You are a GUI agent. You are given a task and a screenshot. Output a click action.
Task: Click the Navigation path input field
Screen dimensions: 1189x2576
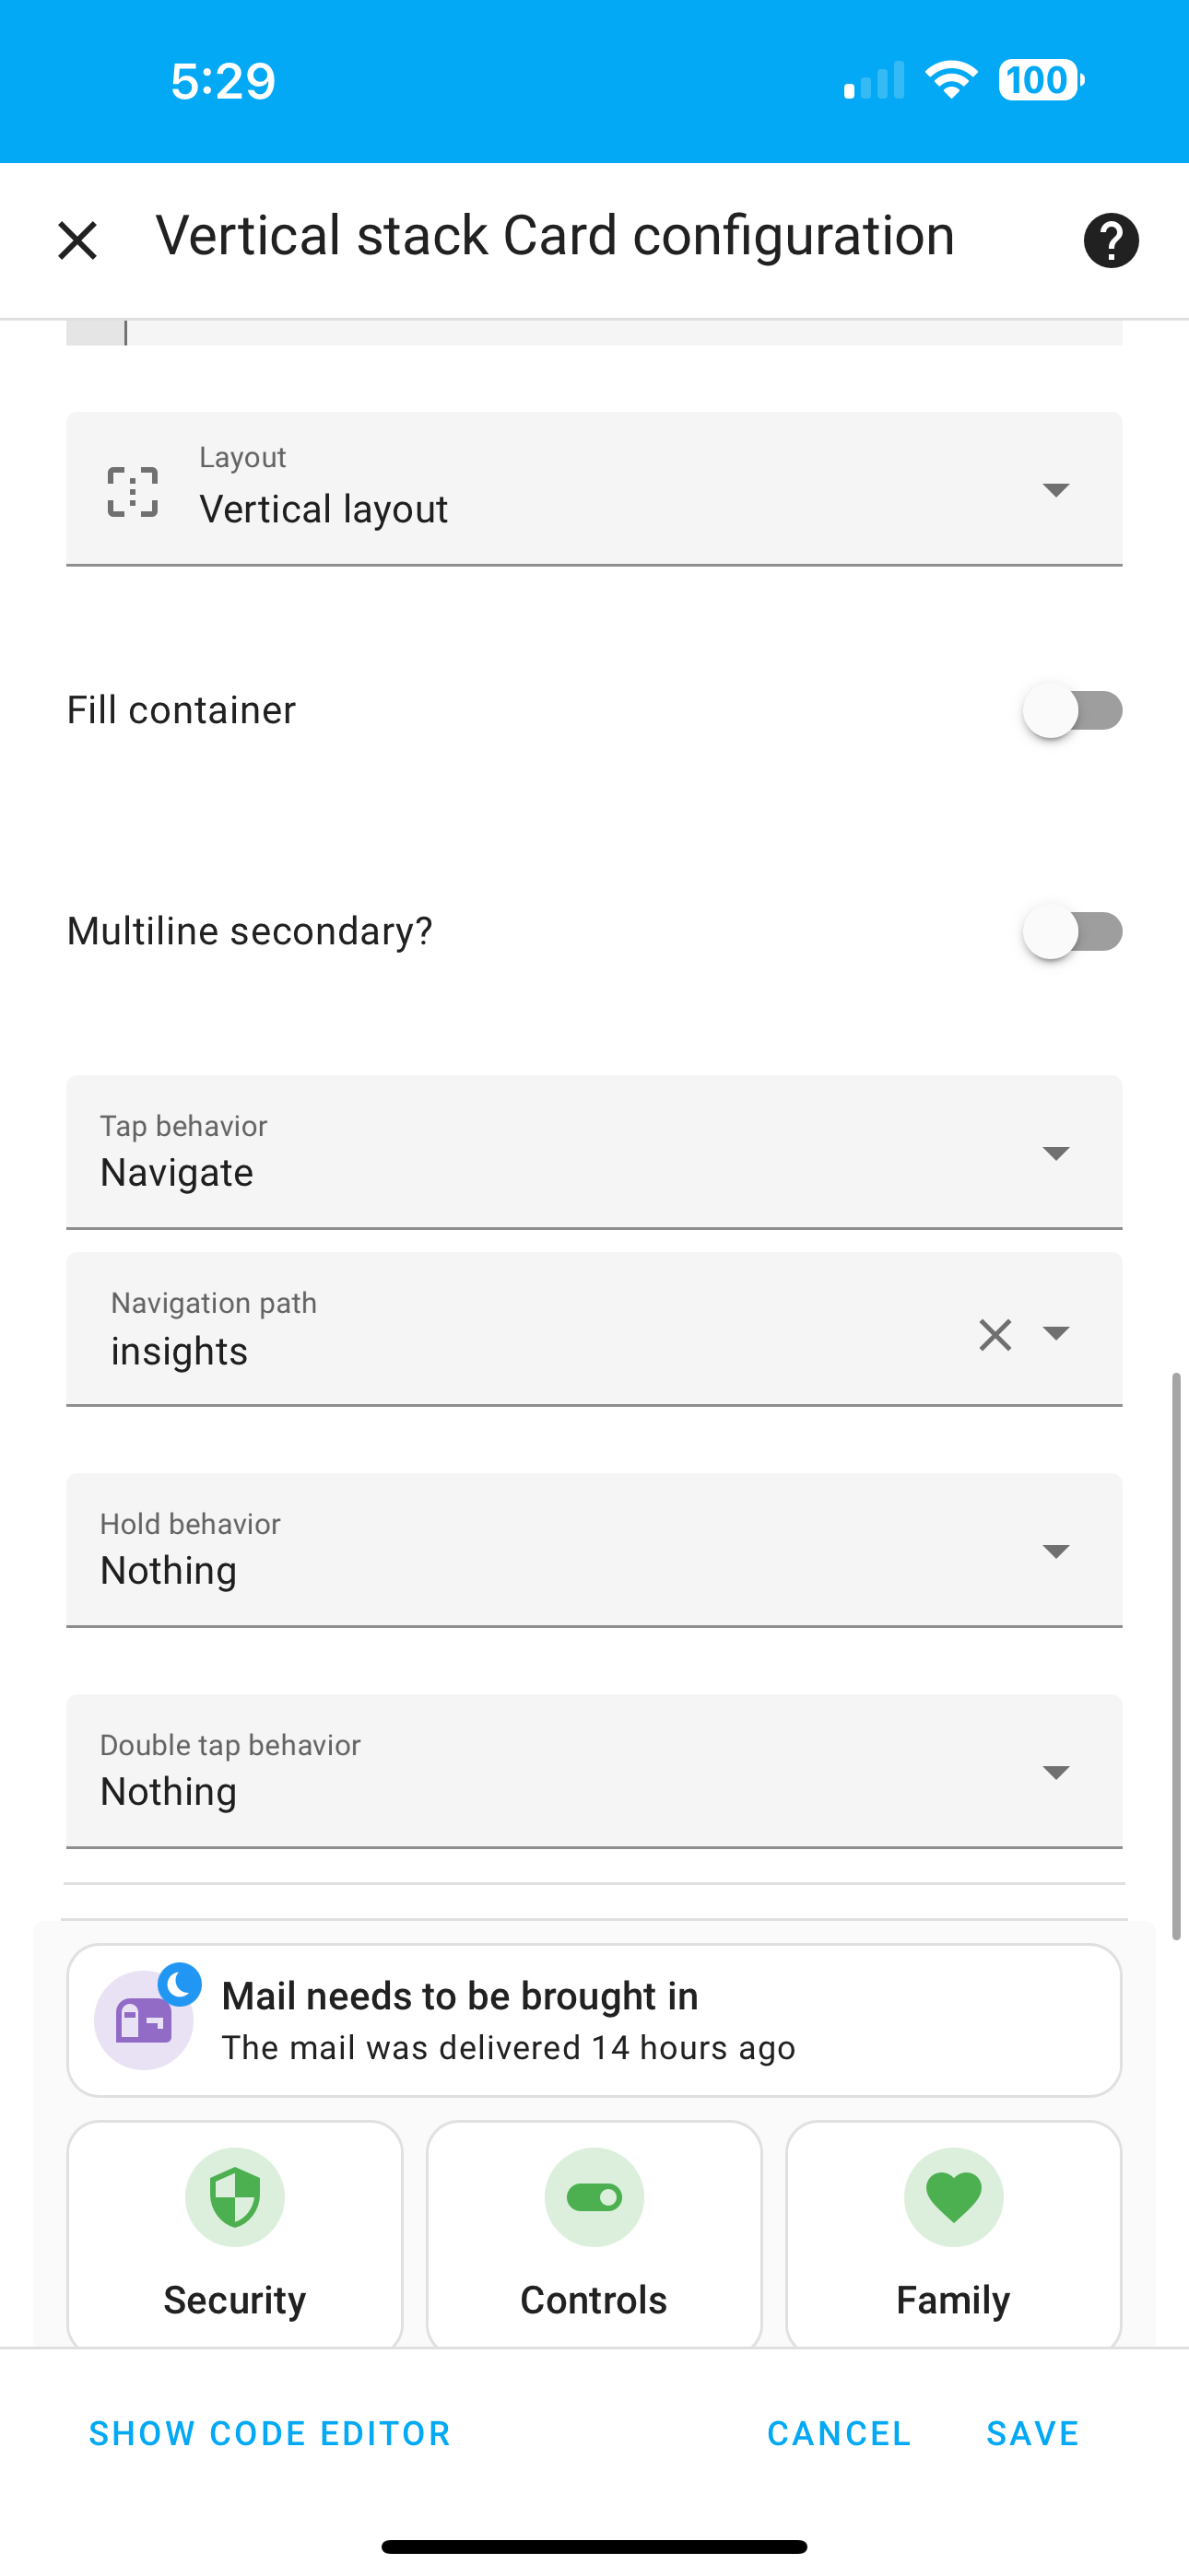pyautogui.click(x=531, y=1330)
